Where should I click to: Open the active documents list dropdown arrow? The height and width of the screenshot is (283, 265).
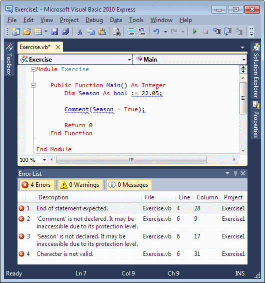pyautogui.click(x=242, y=48)
